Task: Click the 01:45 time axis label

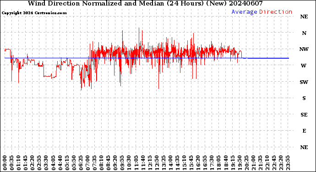Action: (26, 163)
